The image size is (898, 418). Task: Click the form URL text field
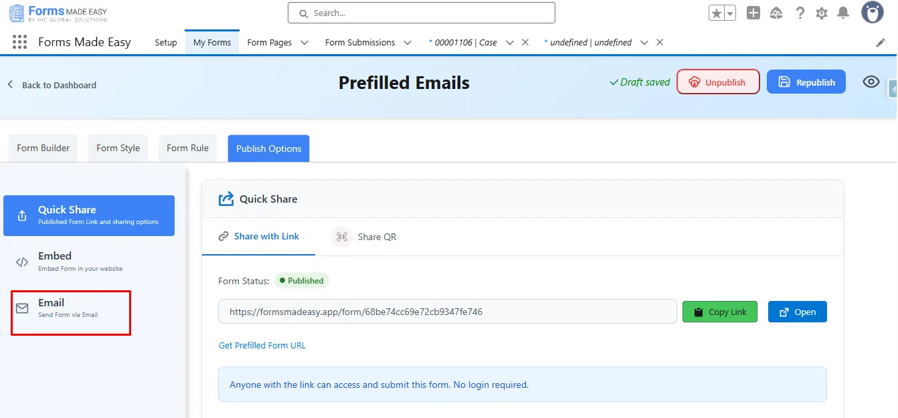click(x=447, y=312)
